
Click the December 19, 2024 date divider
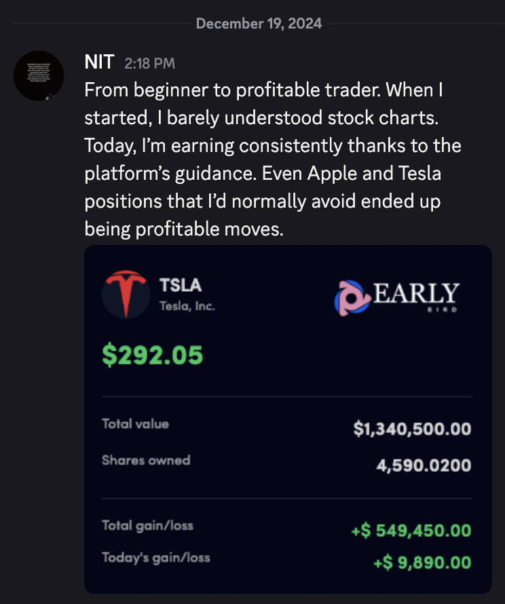(x=259, y=24)
